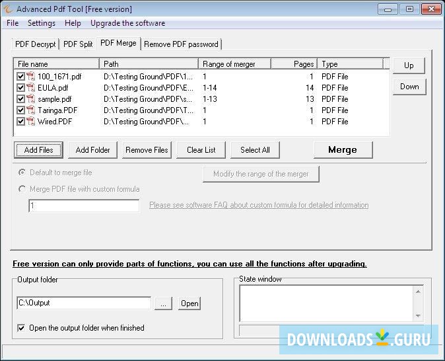The width and height of the screenshot is (445, 361).
Task: Move selected file Down
Action: pyautogui.click(x=409, y=87)
